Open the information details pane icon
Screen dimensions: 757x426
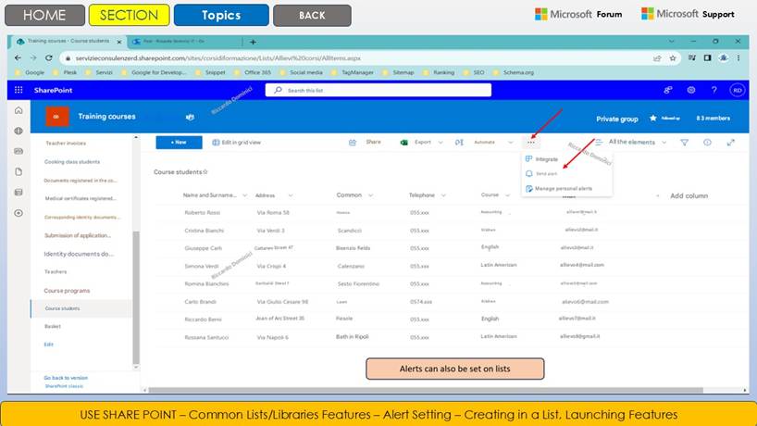tap(707, 142)
